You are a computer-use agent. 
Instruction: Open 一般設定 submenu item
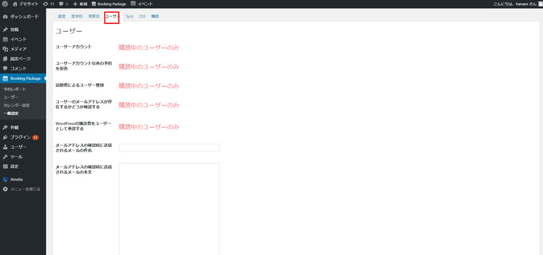(x=11, y=113)
